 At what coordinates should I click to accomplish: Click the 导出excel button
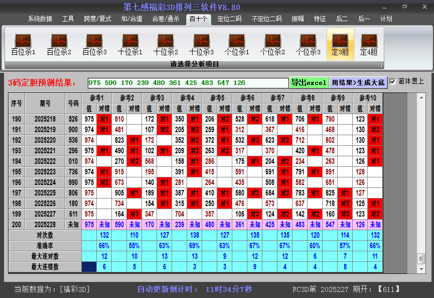(309, 82)
